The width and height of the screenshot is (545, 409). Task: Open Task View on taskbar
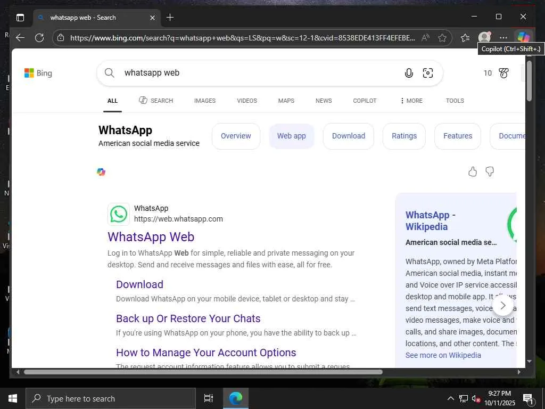209,398
